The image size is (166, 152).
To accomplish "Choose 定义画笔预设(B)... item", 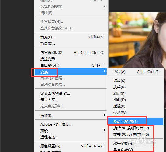I will 71,94.
